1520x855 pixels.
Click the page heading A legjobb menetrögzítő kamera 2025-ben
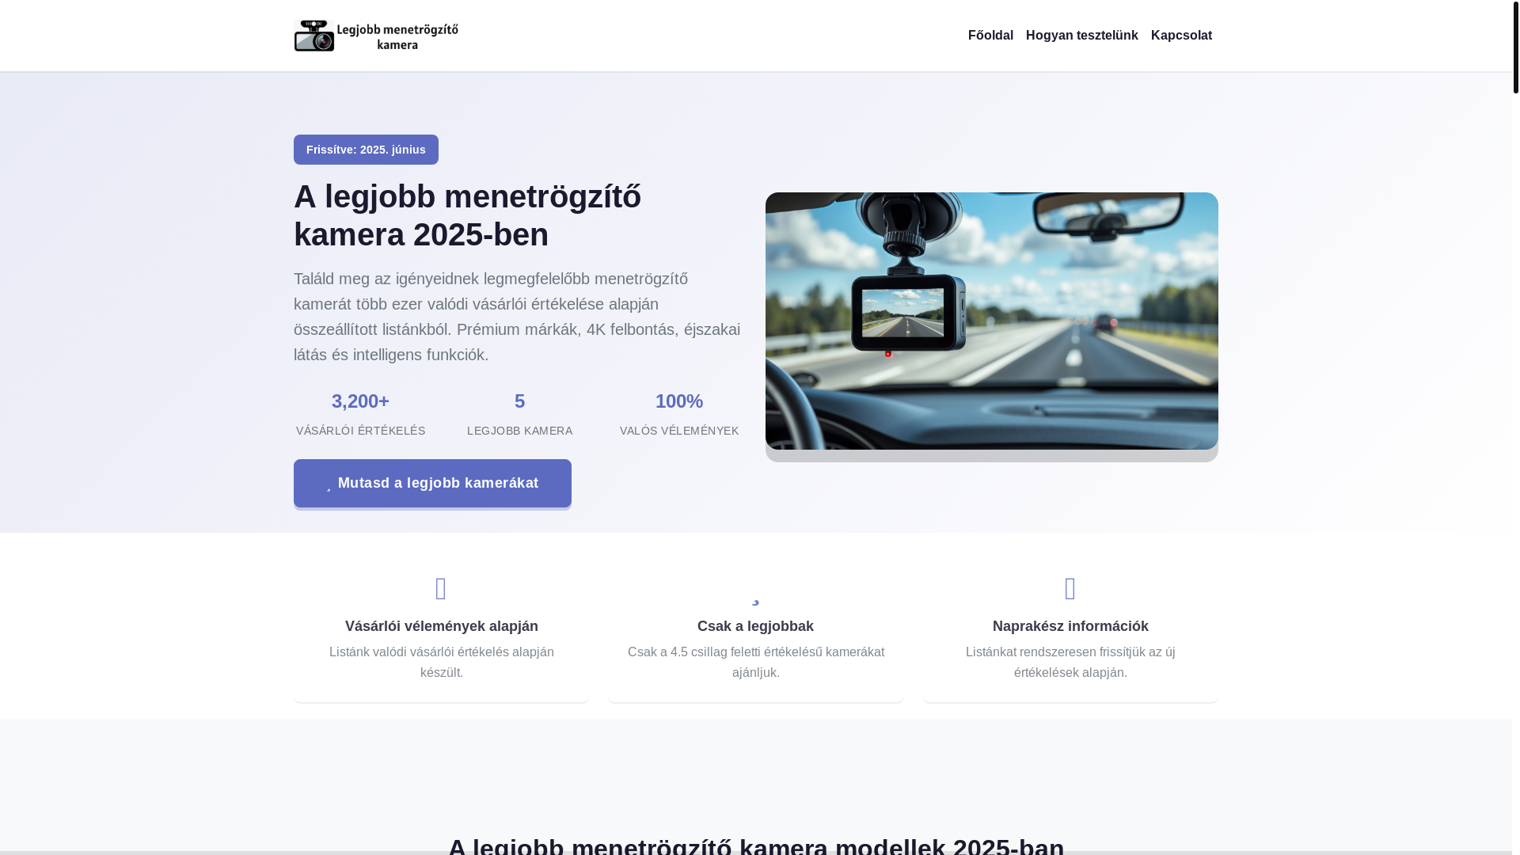pyautogui.click(x=467, y=215)
